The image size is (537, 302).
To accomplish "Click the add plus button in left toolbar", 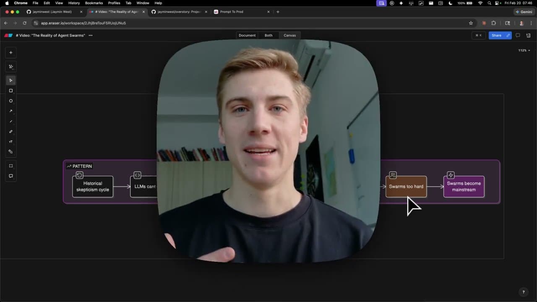I will [x=11, y=53].
